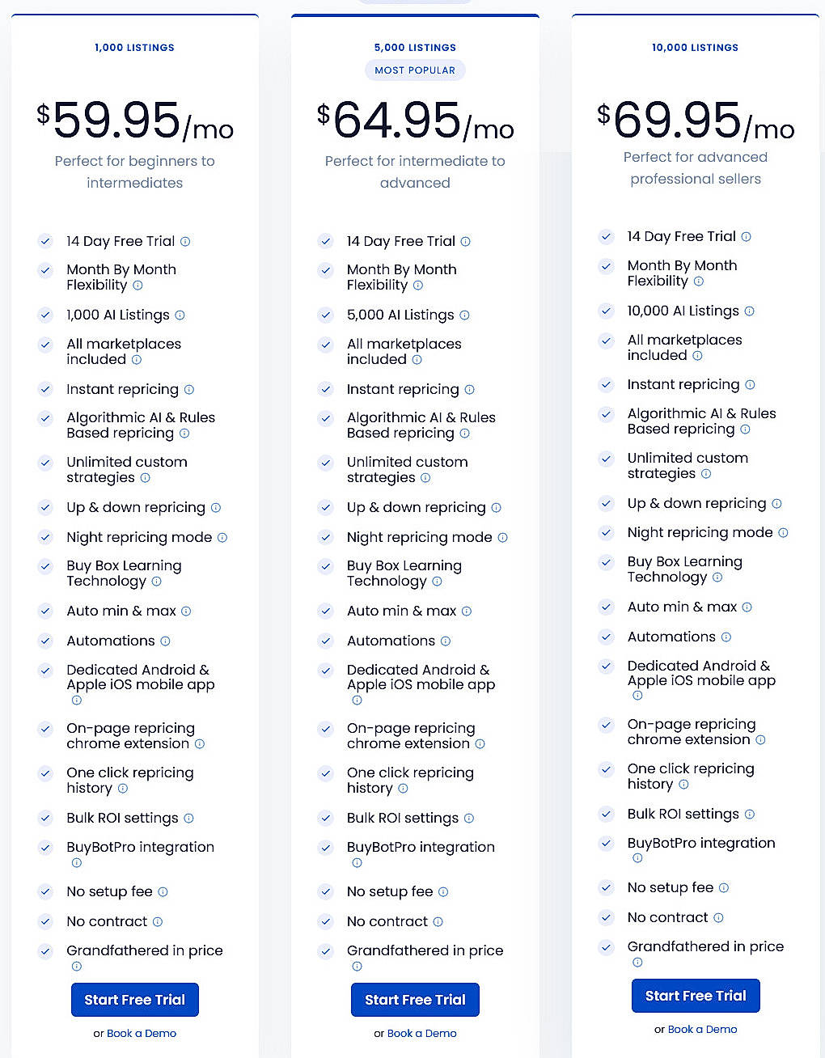Image resolution: width=825 pixels, height=1058 pixels.
Task: Click the Auto min & max info icon
Action: pyautogui.click(x=186, y=611)
